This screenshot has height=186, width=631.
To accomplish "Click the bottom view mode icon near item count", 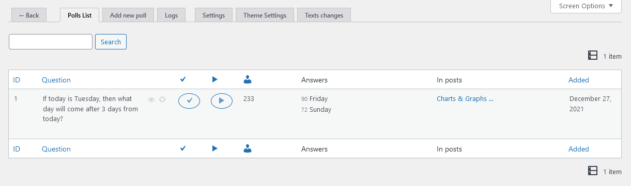I will 593,171.
